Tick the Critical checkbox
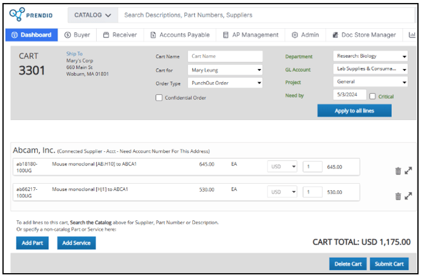Image resolution: width=421 pixels, height=278 pixels. (373, 96)
